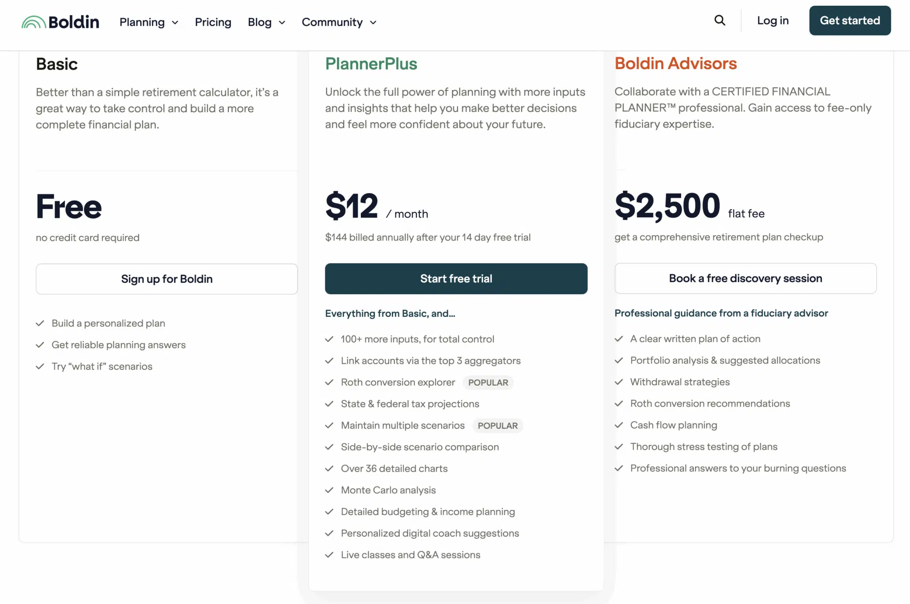Screen dimensions: 910x604
Task: Open the Log in link
Action: [773, 20]
